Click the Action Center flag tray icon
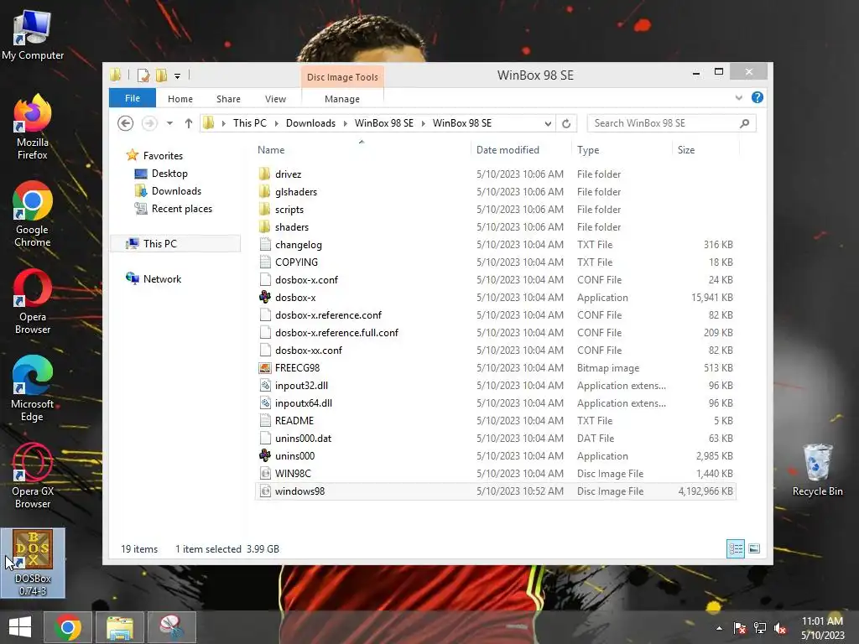Viewport: 859px width, 644px height. pos(740,628)
